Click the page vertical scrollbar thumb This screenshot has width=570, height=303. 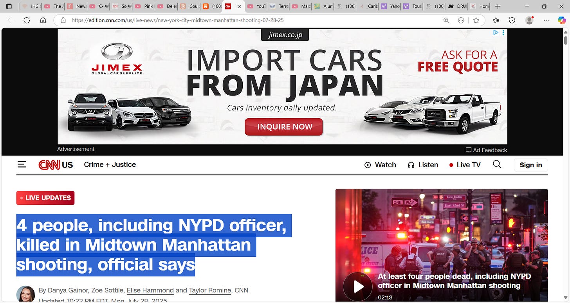point(566,40)
